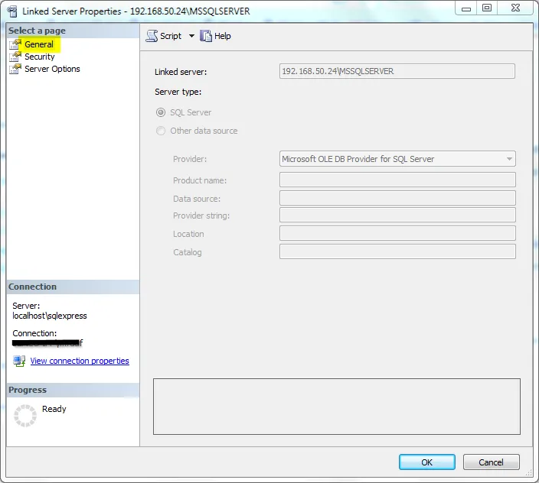Click the empty description box at bottom
The height and width of the screenshot is (483, 539).
(x=337, y=407)
